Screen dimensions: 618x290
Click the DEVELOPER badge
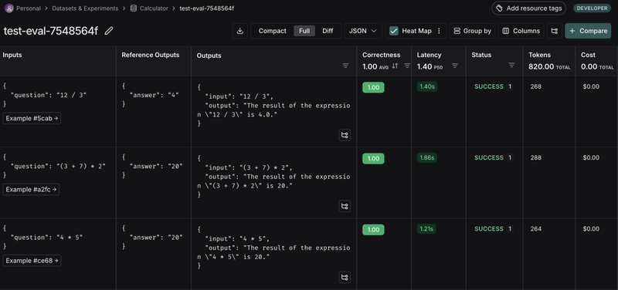pos(592,8)
